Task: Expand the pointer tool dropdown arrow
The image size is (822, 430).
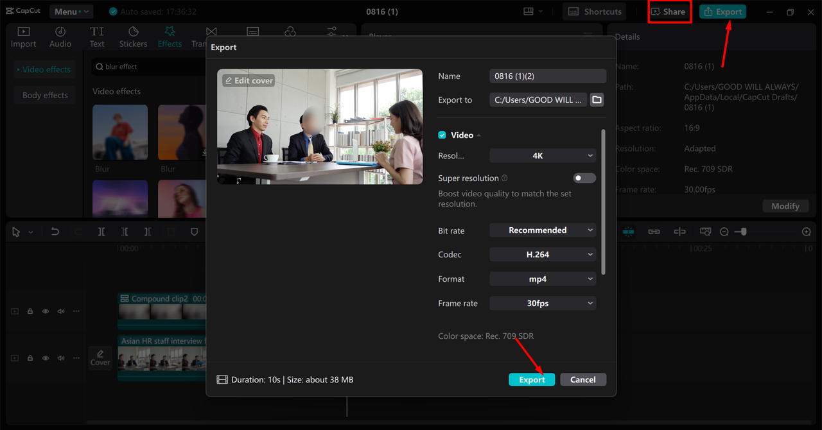Action: coord(30,232)
